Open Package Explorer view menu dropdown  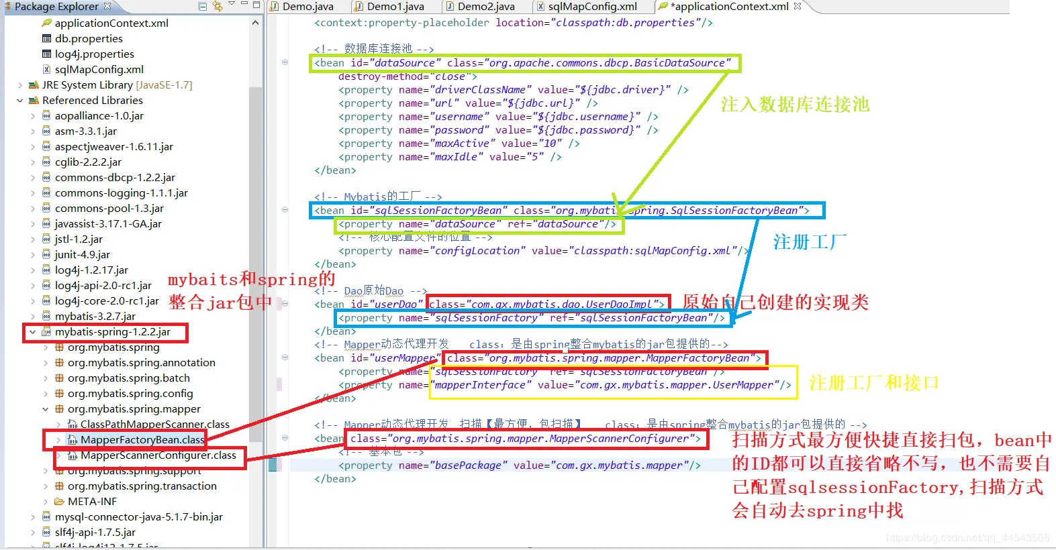pos(232,4)
